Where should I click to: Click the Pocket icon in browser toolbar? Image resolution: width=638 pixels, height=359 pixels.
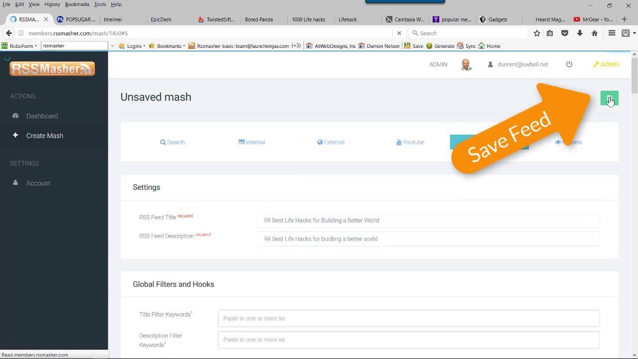coord(565,33)
